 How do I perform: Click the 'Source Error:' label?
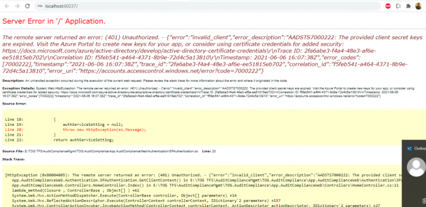(15, 103)
